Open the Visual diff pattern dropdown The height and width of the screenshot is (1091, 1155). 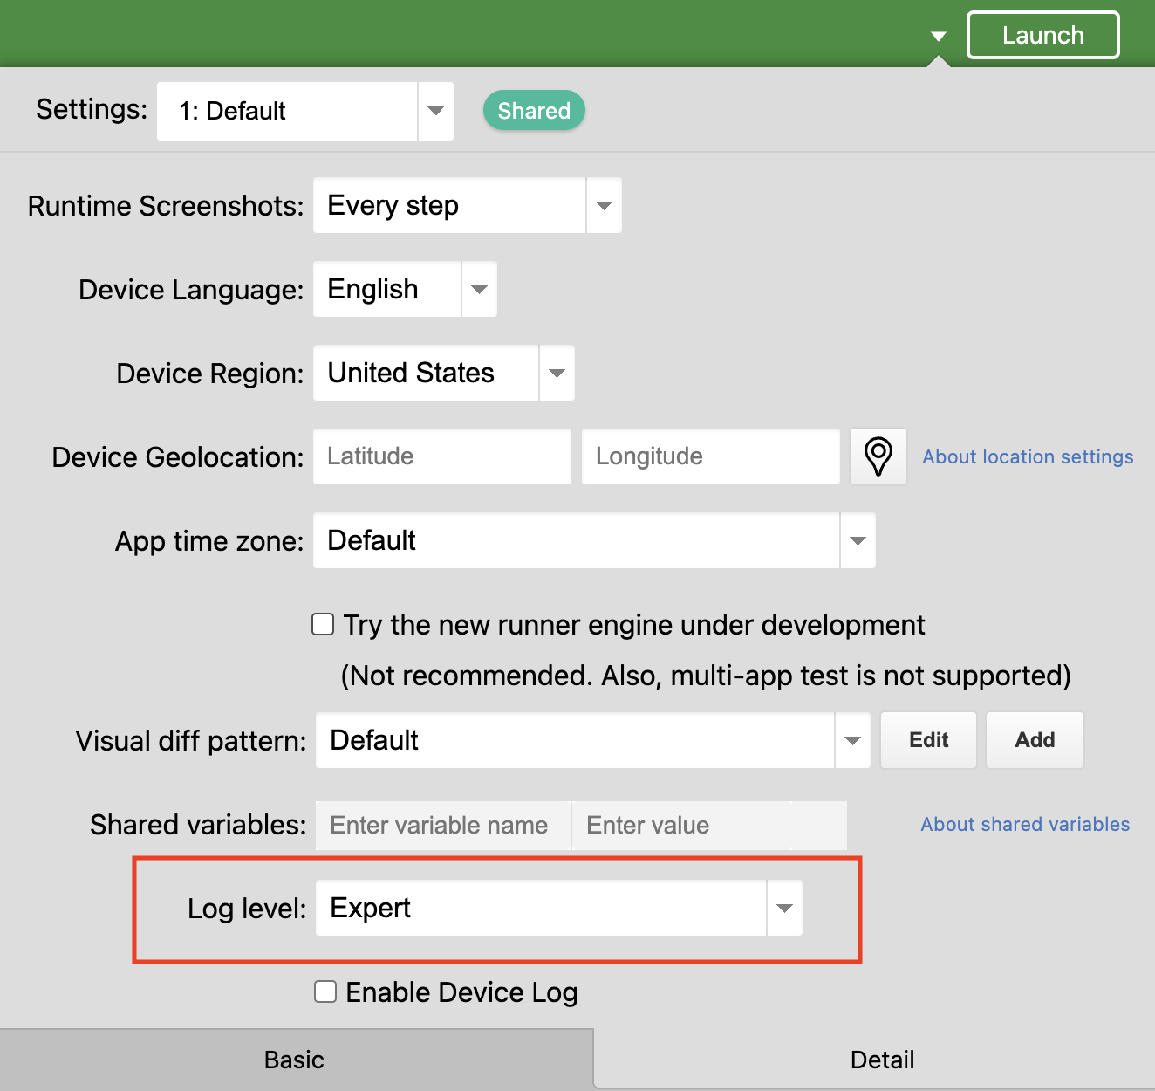[x=593, y=740]
